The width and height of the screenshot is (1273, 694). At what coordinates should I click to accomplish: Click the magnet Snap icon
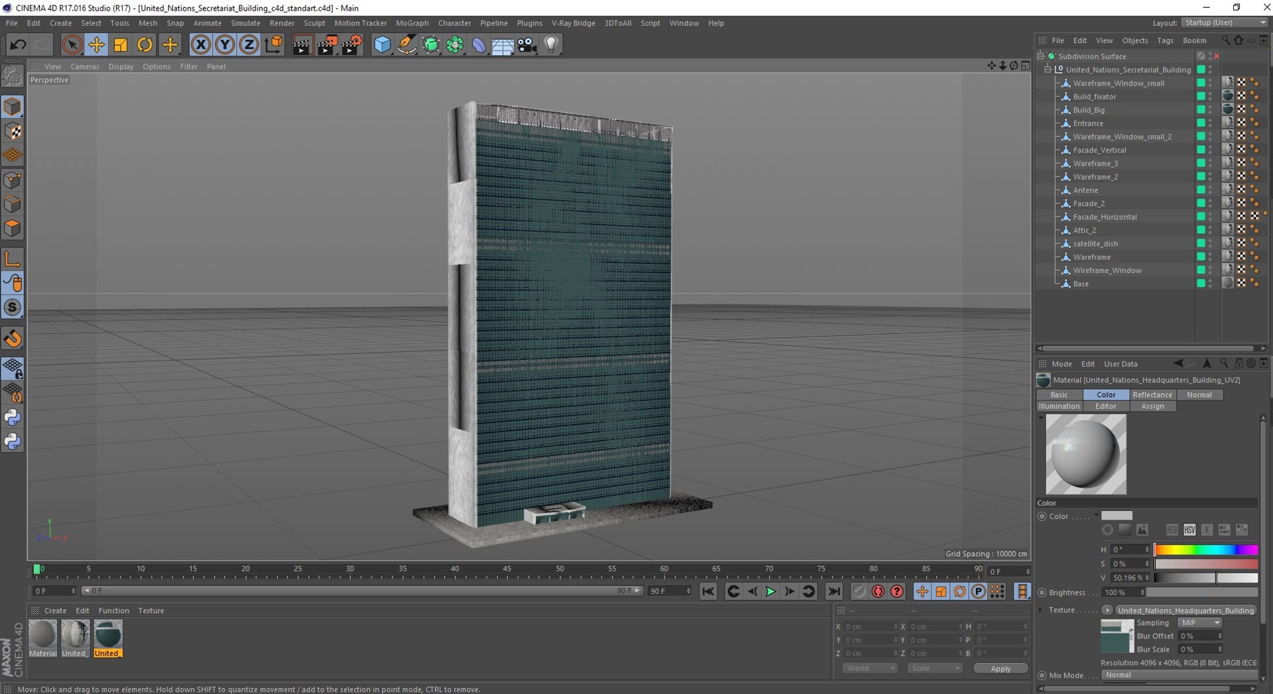point(13,339)
